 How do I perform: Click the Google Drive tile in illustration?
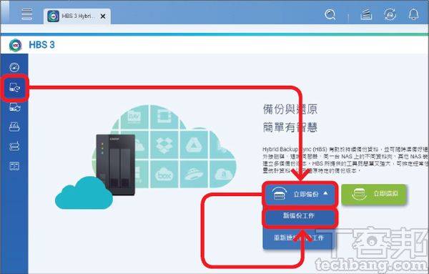click(x=194, y=145)
